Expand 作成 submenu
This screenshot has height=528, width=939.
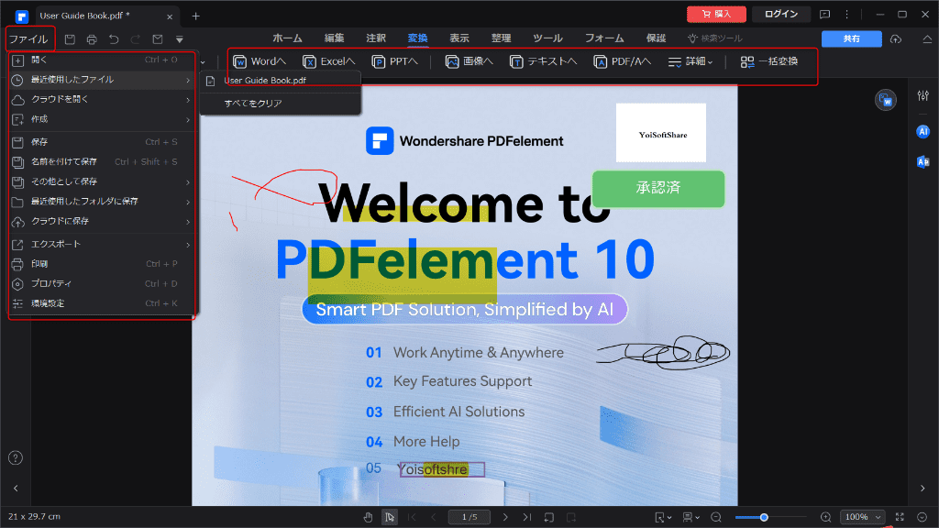[102, 119]
